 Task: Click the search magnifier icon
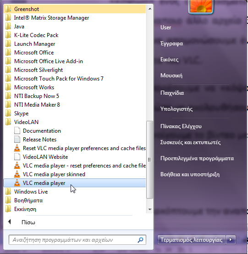140,240
